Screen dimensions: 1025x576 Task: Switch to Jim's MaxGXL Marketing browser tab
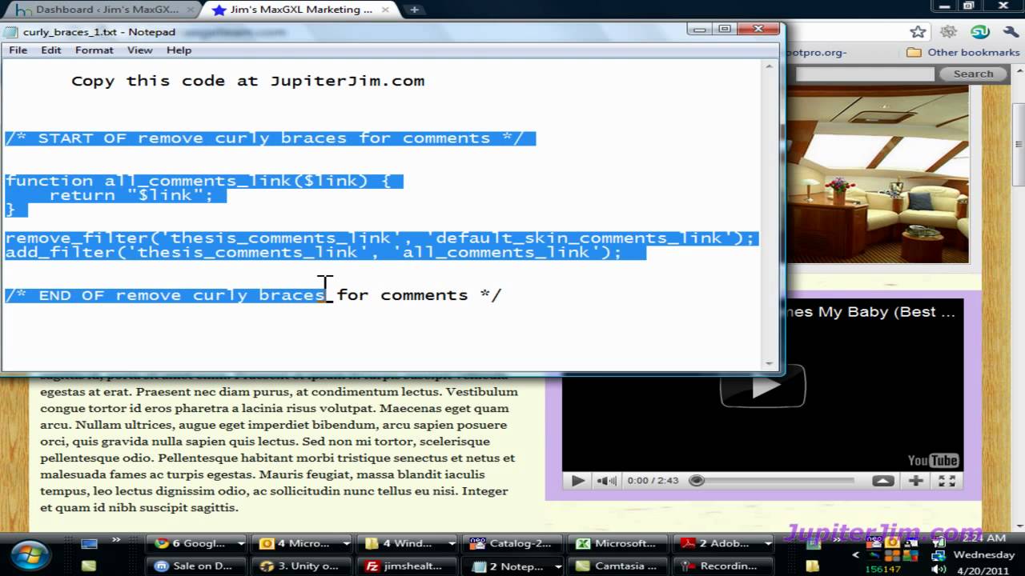[299, 10]
